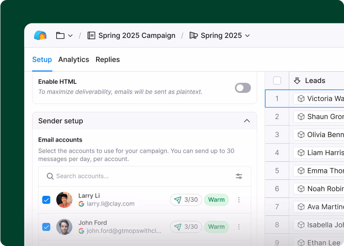Click the John Ford account name
344x246 pixels.
93,223
